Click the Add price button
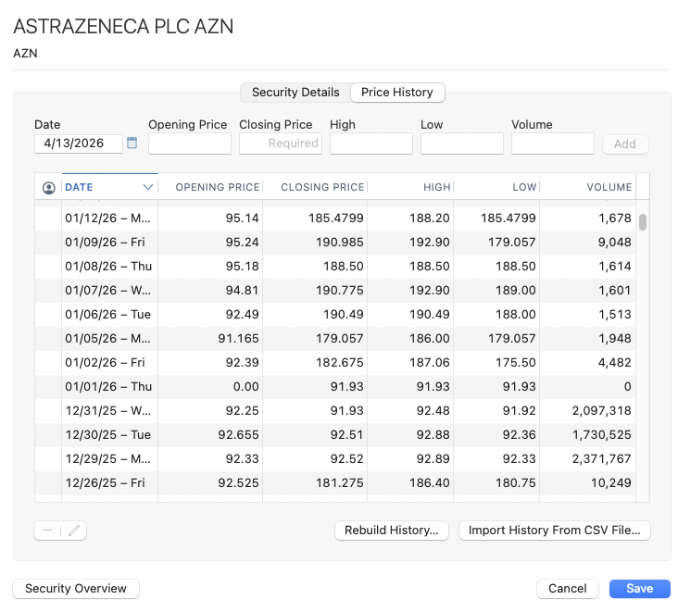The width and height of the screenshot is (678, 612). click(x=625, y=144)
